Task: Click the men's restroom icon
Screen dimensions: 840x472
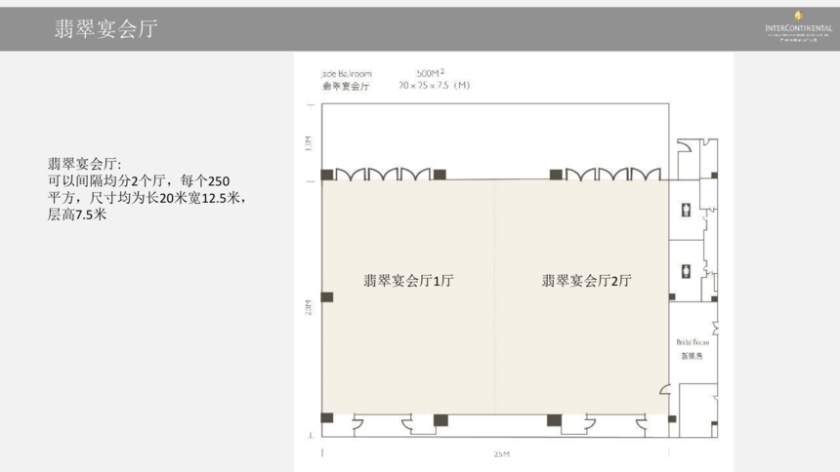Action: [687, 210]
